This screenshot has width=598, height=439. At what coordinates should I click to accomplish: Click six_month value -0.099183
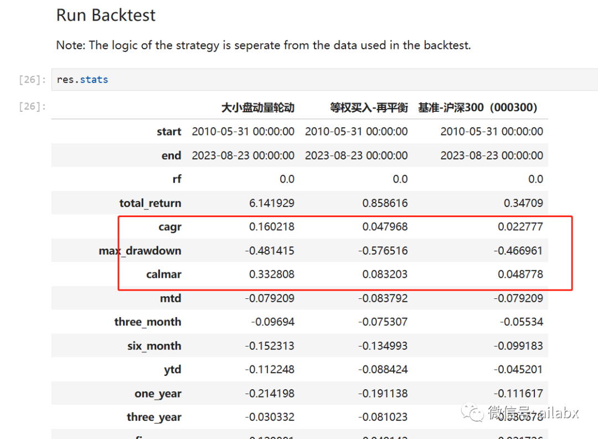pos(518,346)
